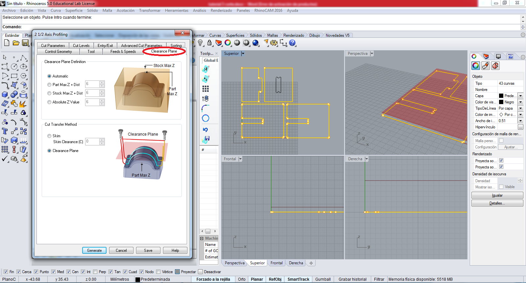526x283 pixels.
Task: Expand the Capa layer dropdown
Action: (x=520, y=96)
